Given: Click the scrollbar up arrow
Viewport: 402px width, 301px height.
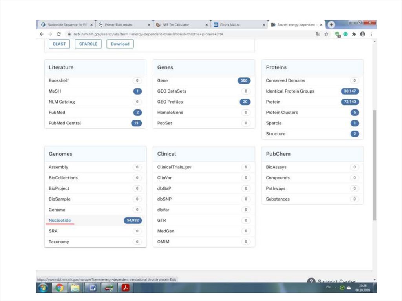Looking at the screenshot, I should tap(375, 42).
